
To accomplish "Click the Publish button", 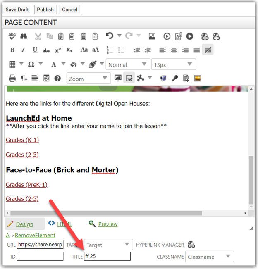I will 45,10.
